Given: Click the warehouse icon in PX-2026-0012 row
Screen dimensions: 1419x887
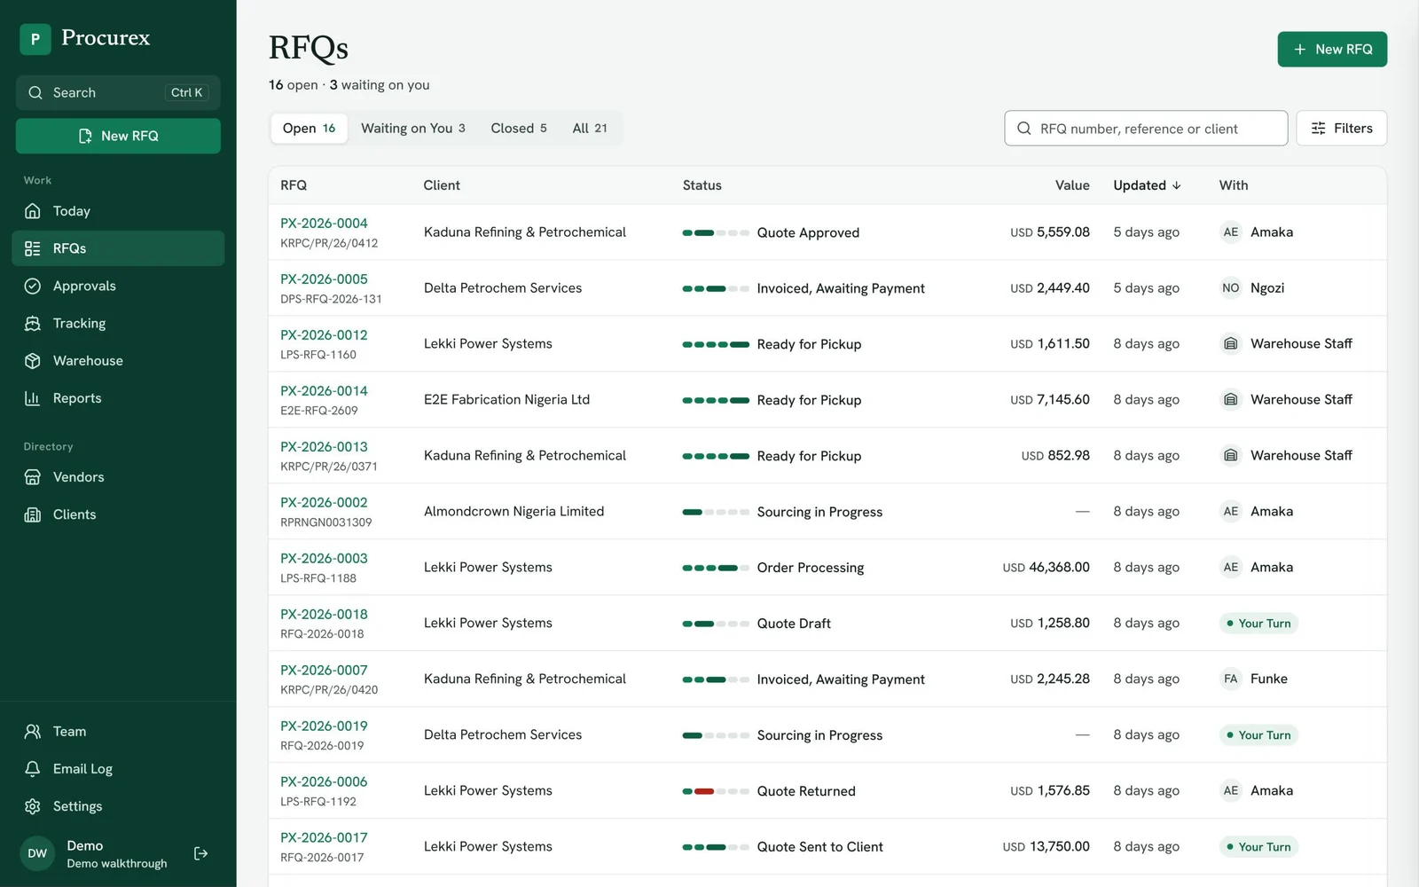Looking at the screenshot, I should pyautogui.click(x=1231, y=344).
